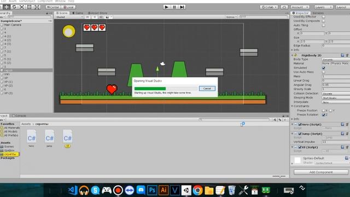This screenshot has width=350, height=197.
Task: Select All Materials in Favorites
Action: click(x=11, y=128)
